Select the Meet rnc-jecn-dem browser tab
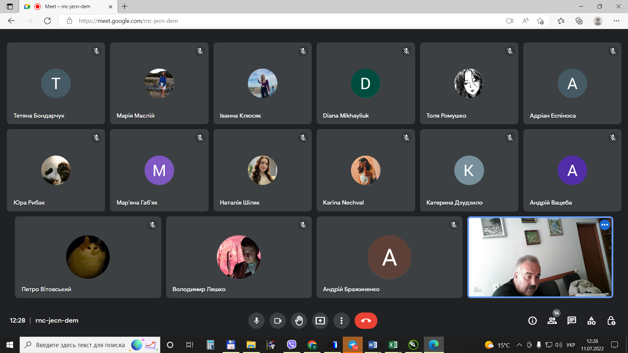Viewport: 628px width, 353px height. tap(68, 7)
